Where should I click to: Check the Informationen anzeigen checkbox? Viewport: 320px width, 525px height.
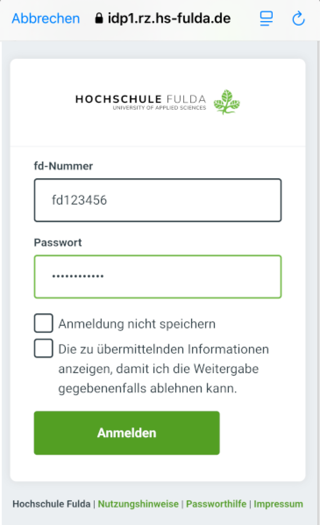(x=43, y=348)
